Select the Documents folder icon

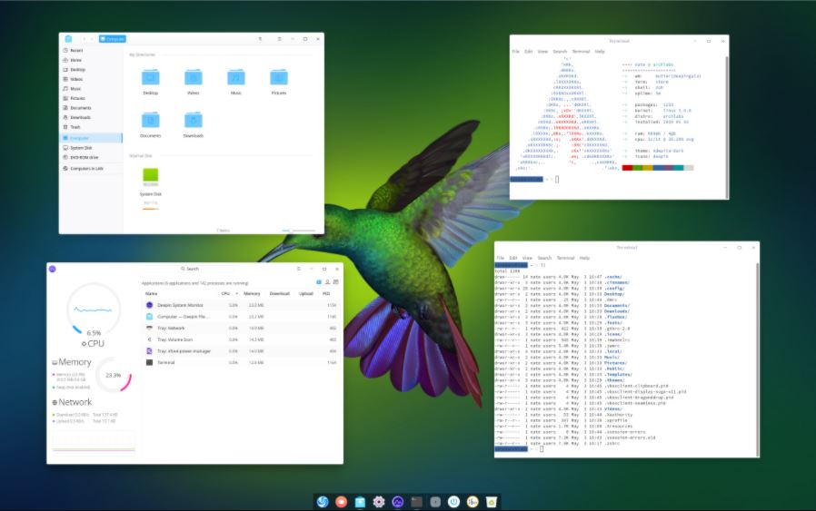pos(151,121)
